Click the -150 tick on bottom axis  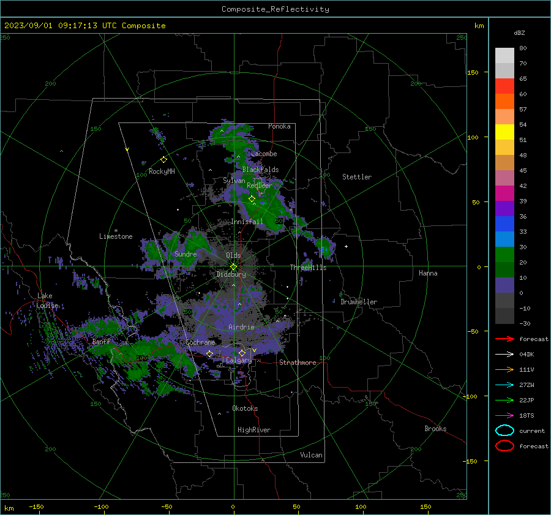[x=37, y=507]
